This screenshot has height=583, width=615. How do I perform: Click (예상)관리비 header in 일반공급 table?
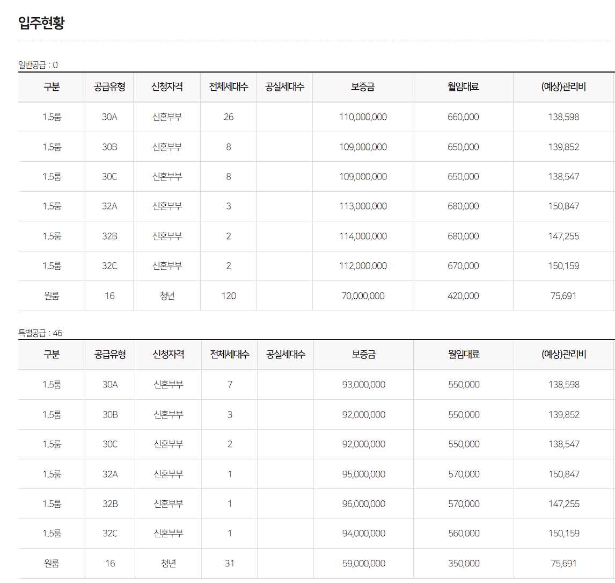(x=563, y=87)
